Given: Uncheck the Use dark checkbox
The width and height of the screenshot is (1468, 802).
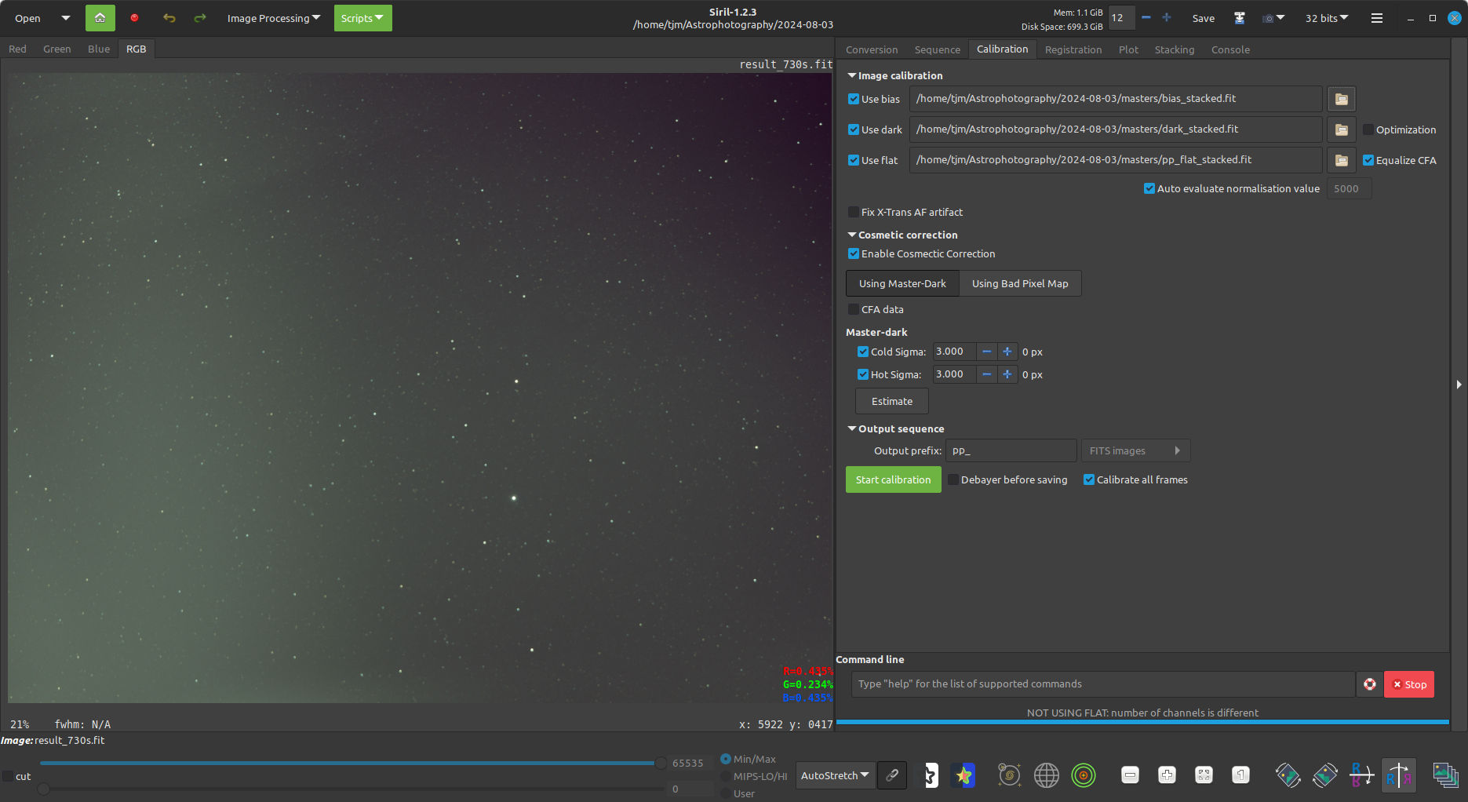Looking at the screenshot, I should coord(854,129).
